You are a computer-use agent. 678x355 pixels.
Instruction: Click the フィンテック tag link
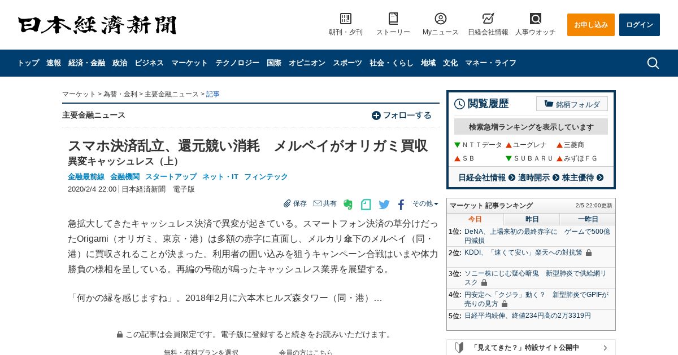266,177
